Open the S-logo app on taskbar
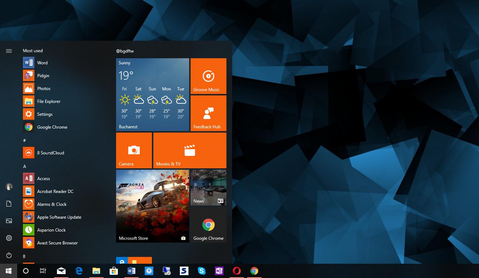Screen dimensions: 479x278 point(184,271)
